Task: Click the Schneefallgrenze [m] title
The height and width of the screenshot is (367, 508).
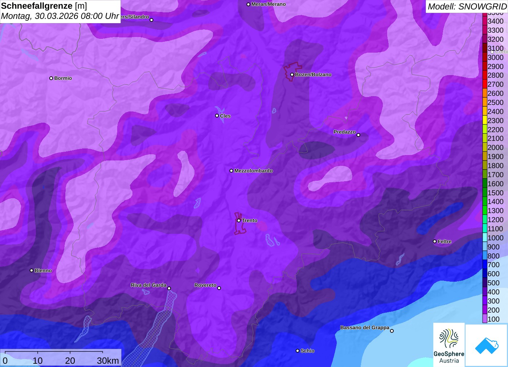Action: point(44,6)
